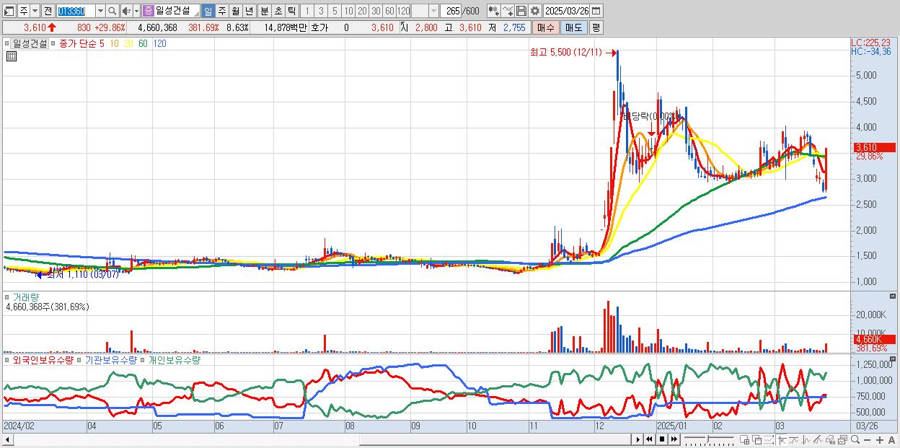Click the A text annotation icon
This screenshot has width=900, height=448.
[891, 440]
